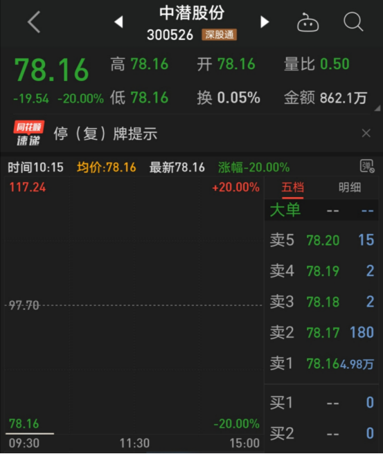
Task: Open stock search magnifier icon
Action: tap(353, 21)
